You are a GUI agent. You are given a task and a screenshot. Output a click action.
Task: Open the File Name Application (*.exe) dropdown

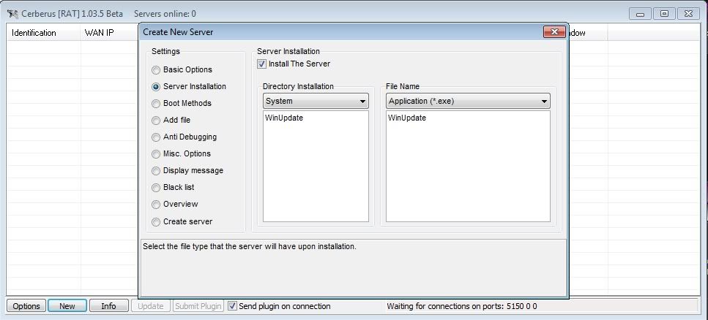pos(468,101)
